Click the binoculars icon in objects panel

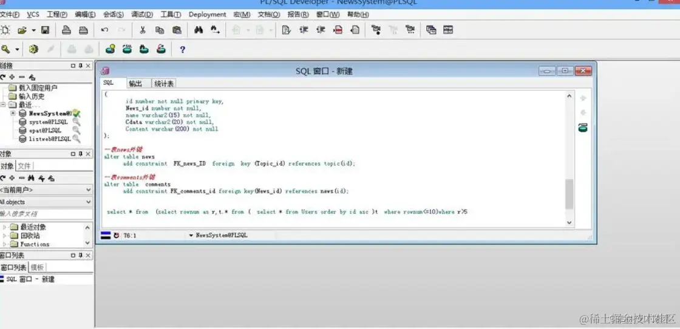click(31, 178)
